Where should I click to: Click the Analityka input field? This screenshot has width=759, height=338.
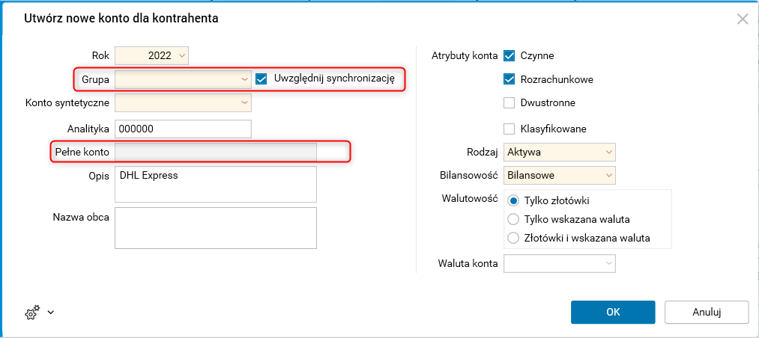point(183,129)
